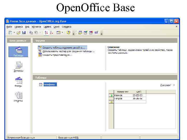
Task: Click the 36-36-36 cell
Action: (x=139, y=99)
